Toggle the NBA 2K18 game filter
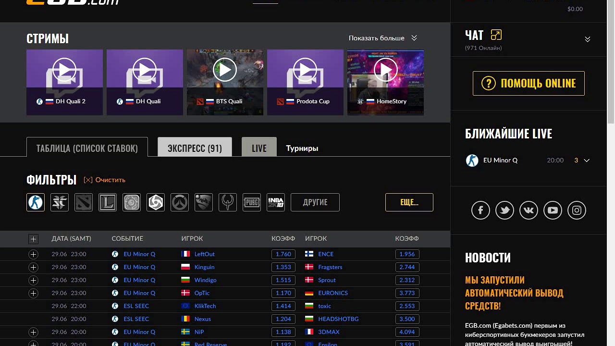This screenshot has height=346, width=615. pyautogui.click(x=276, y=202)
